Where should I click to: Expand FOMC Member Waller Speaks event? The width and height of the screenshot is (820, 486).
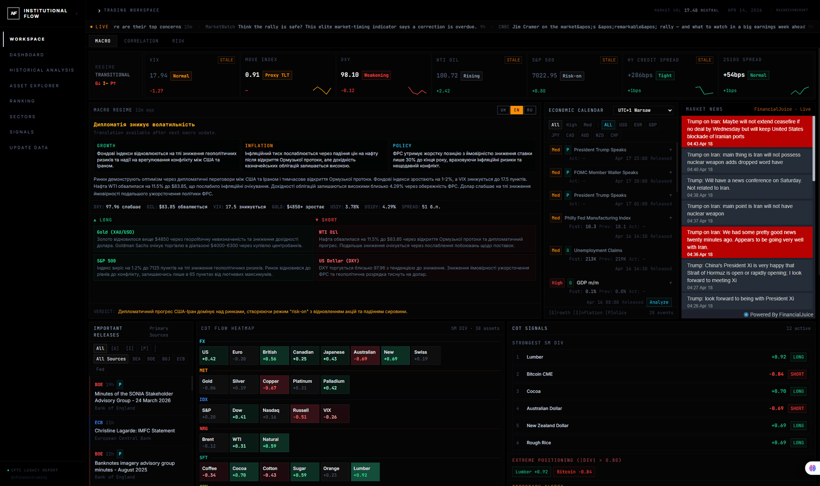pos(671,172)
